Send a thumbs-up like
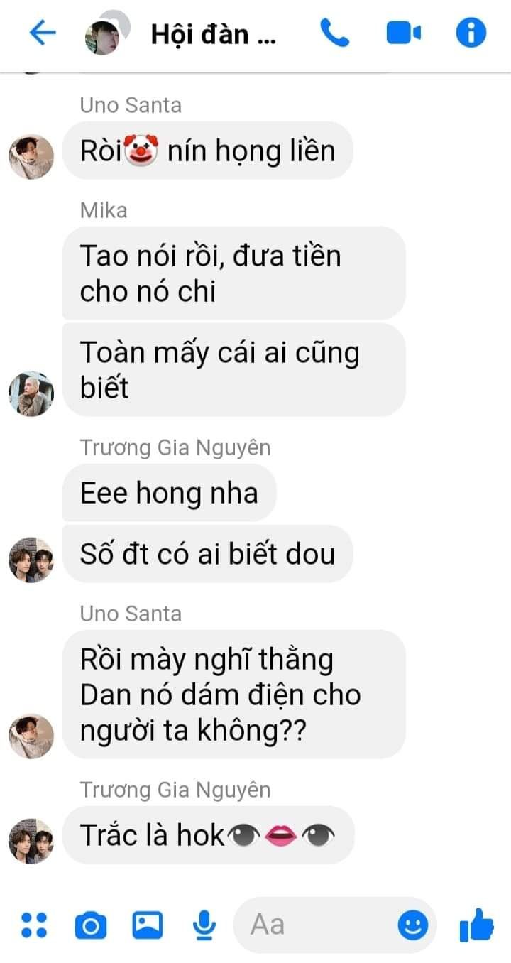The width and height of the screenshot is (511, 963). pos(476,924)
